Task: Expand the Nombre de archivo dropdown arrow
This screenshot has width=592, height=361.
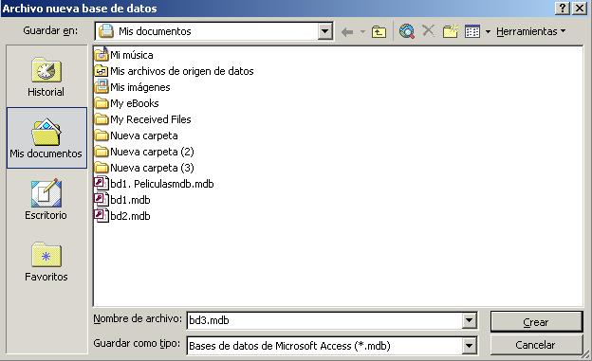Action: 469,320
